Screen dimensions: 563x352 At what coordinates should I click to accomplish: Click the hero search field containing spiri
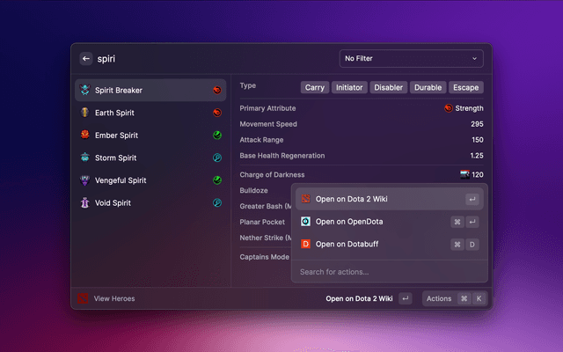(211, 59)
